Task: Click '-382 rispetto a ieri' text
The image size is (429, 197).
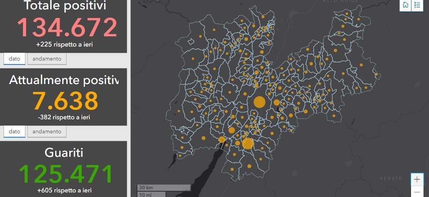Action: click(64, 117)
